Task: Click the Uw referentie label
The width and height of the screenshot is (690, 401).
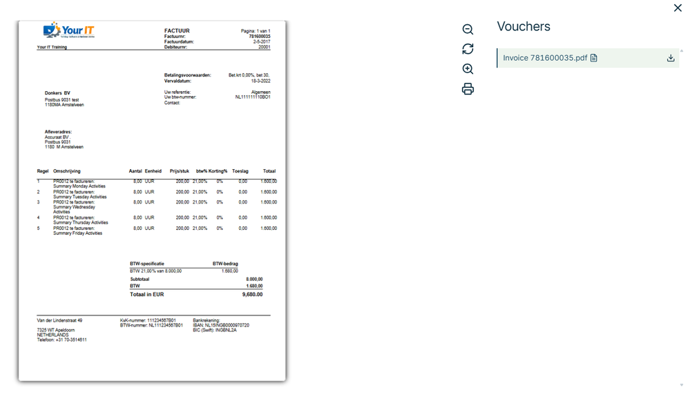Action: (178, 92)
